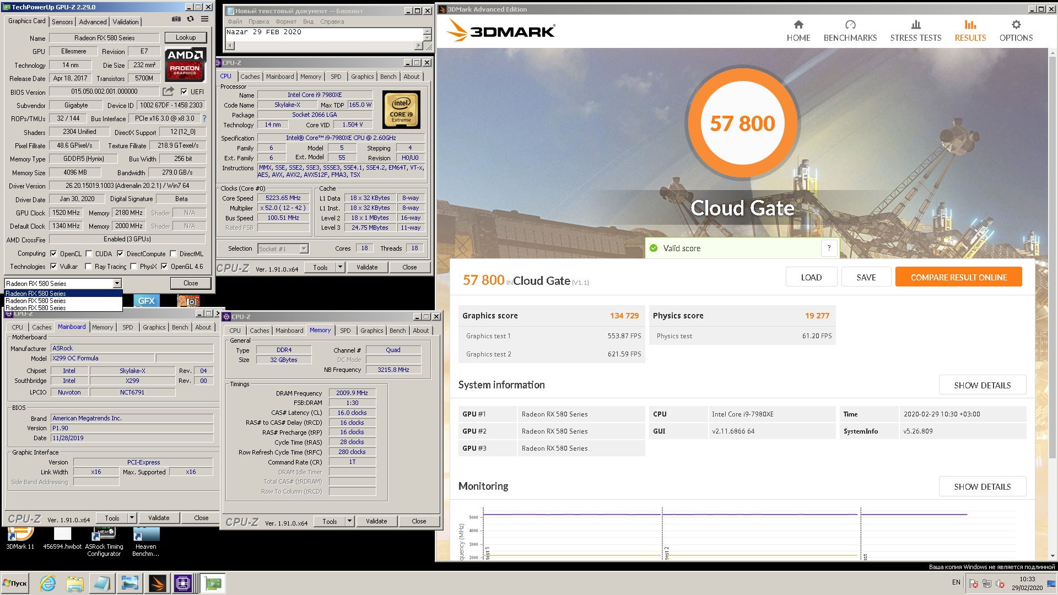Open the GPU-Z hamburger menu
The width and height of the screenshot is (1058, 595).
tap(204, 19)
